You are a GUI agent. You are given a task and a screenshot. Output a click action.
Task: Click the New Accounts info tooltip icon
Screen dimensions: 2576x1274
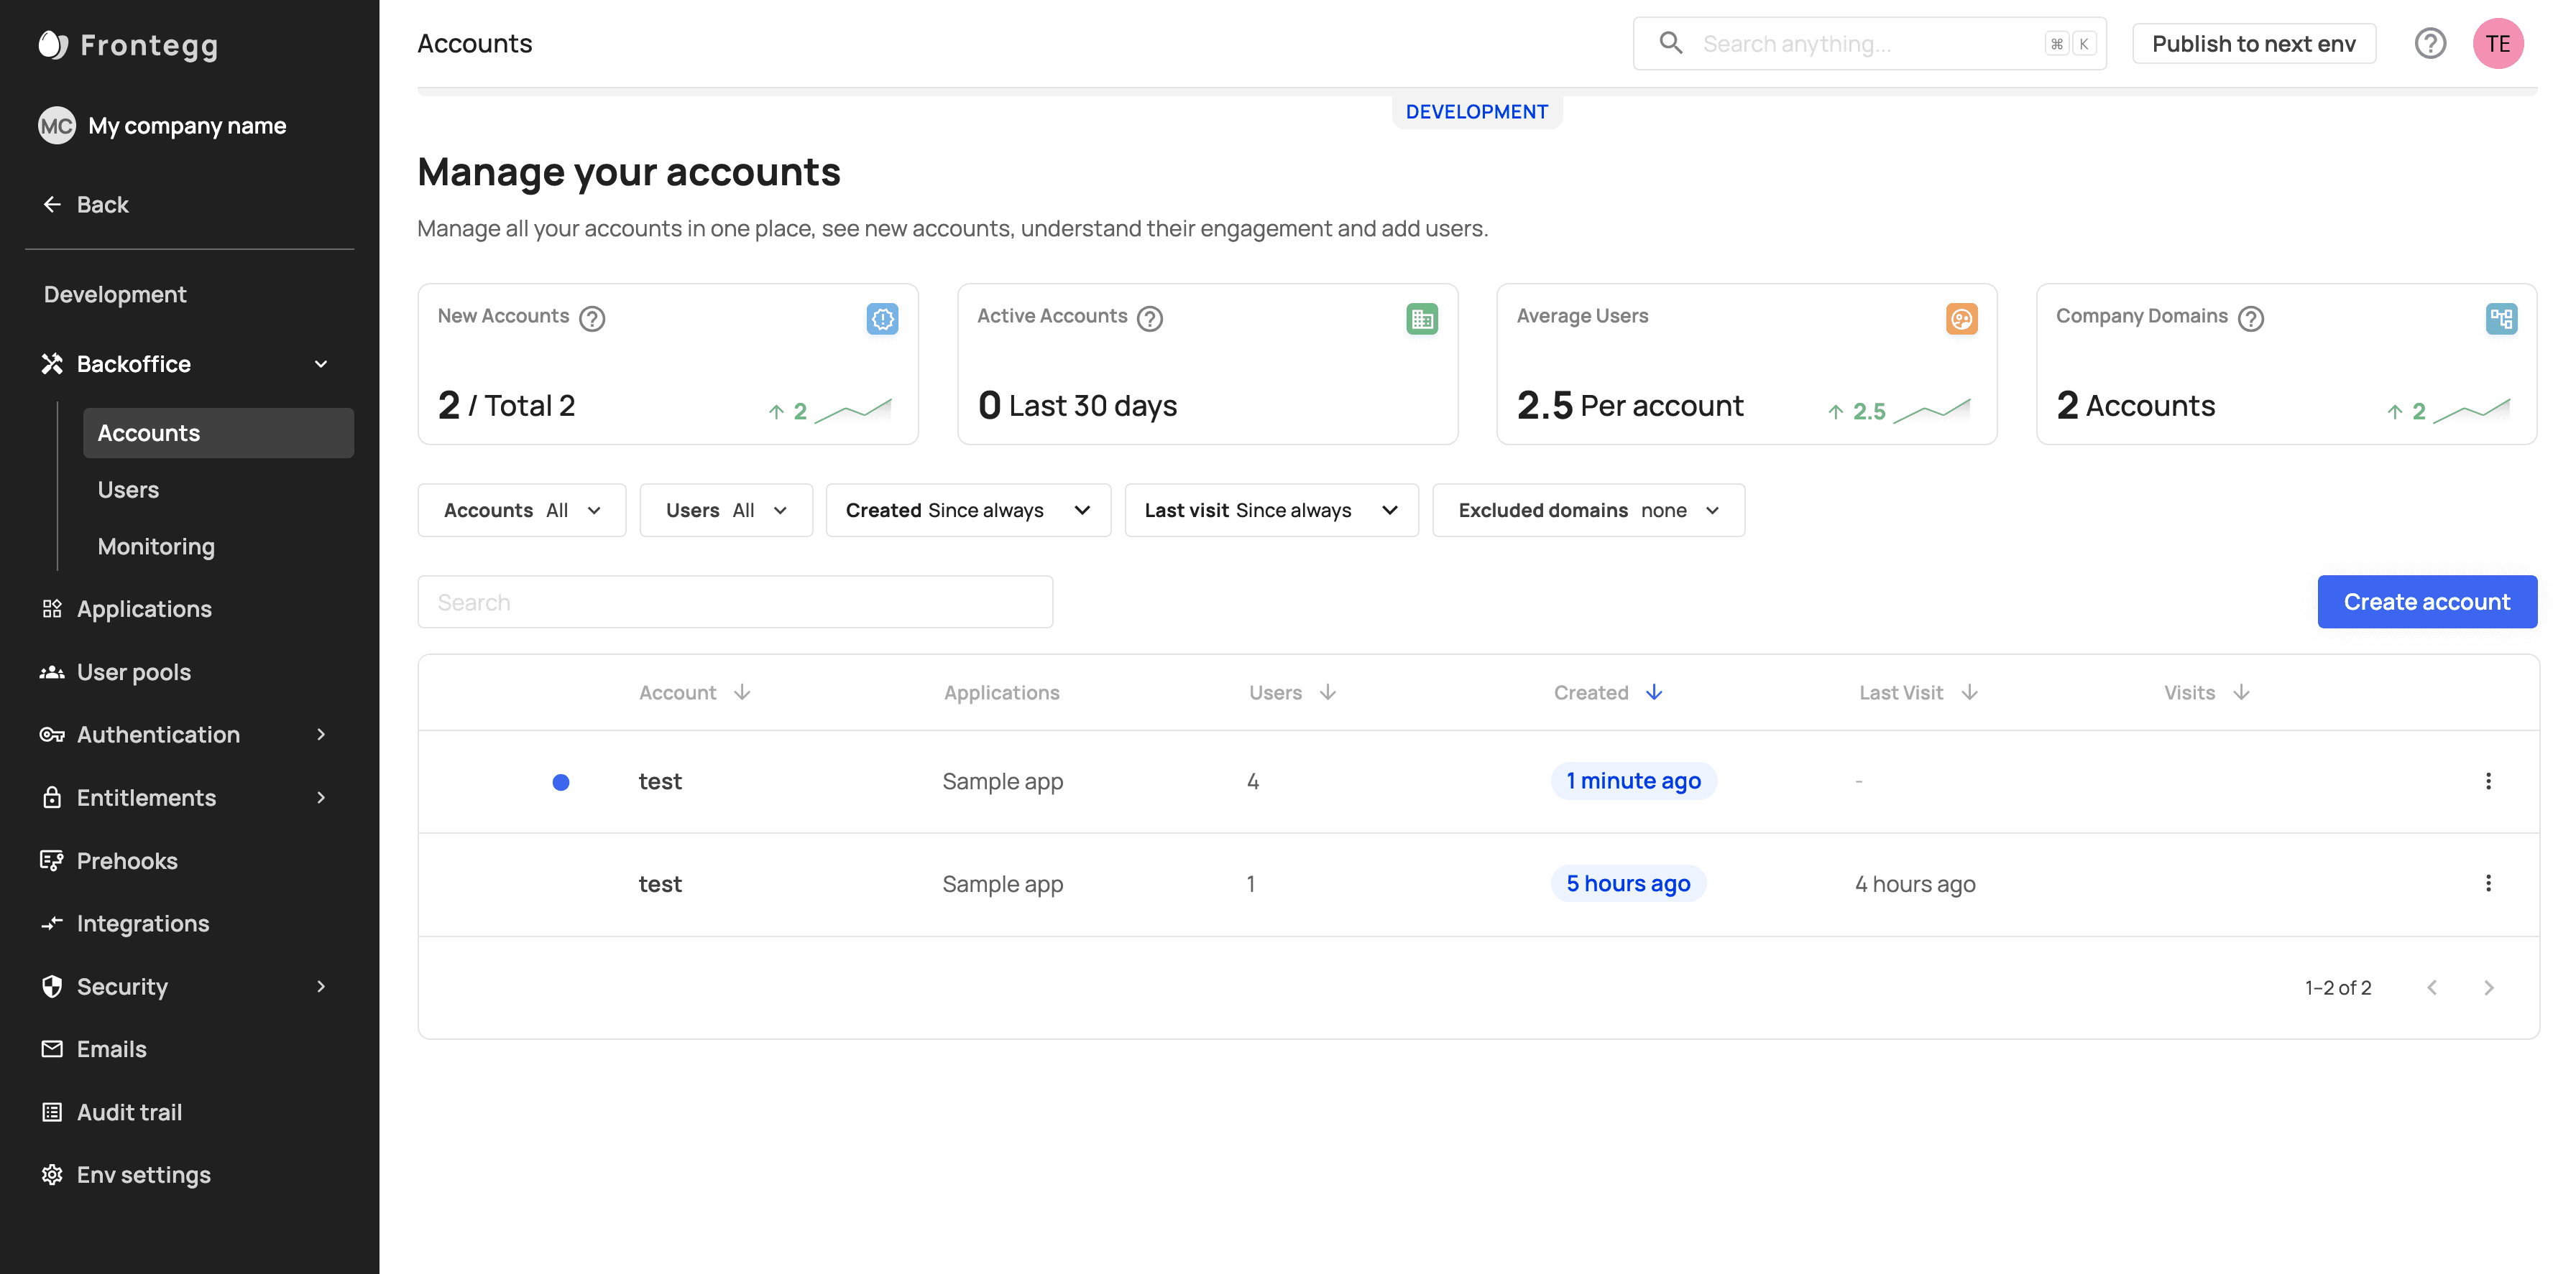pos(592,317)
